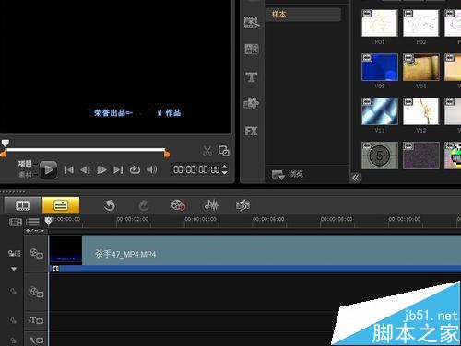This screenshot has width=461, height=346.
Task: Open the FX filter library
Action: [252, 132]
